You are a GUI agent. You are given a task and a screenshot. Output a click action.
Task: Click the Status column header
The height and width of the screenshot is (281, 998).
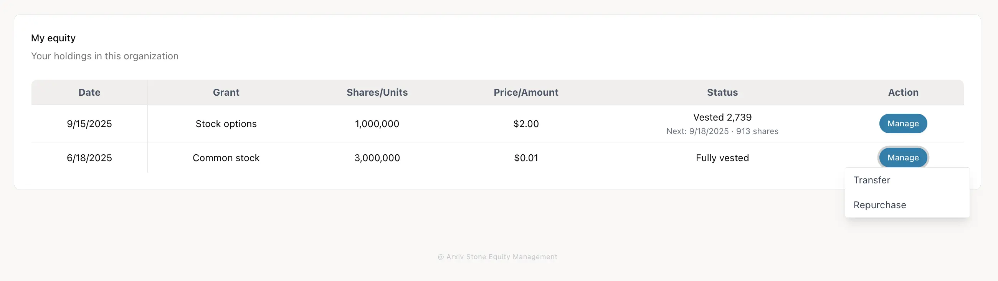click(722, 92)
